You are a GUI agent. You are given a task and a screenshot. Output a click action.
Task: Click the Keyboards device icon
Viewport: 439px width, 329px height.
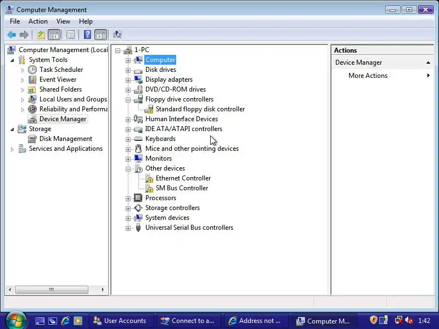[x=138, y=139]
